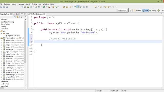Switch to the Debug perspective
The image size is (164, 92).
153,10
